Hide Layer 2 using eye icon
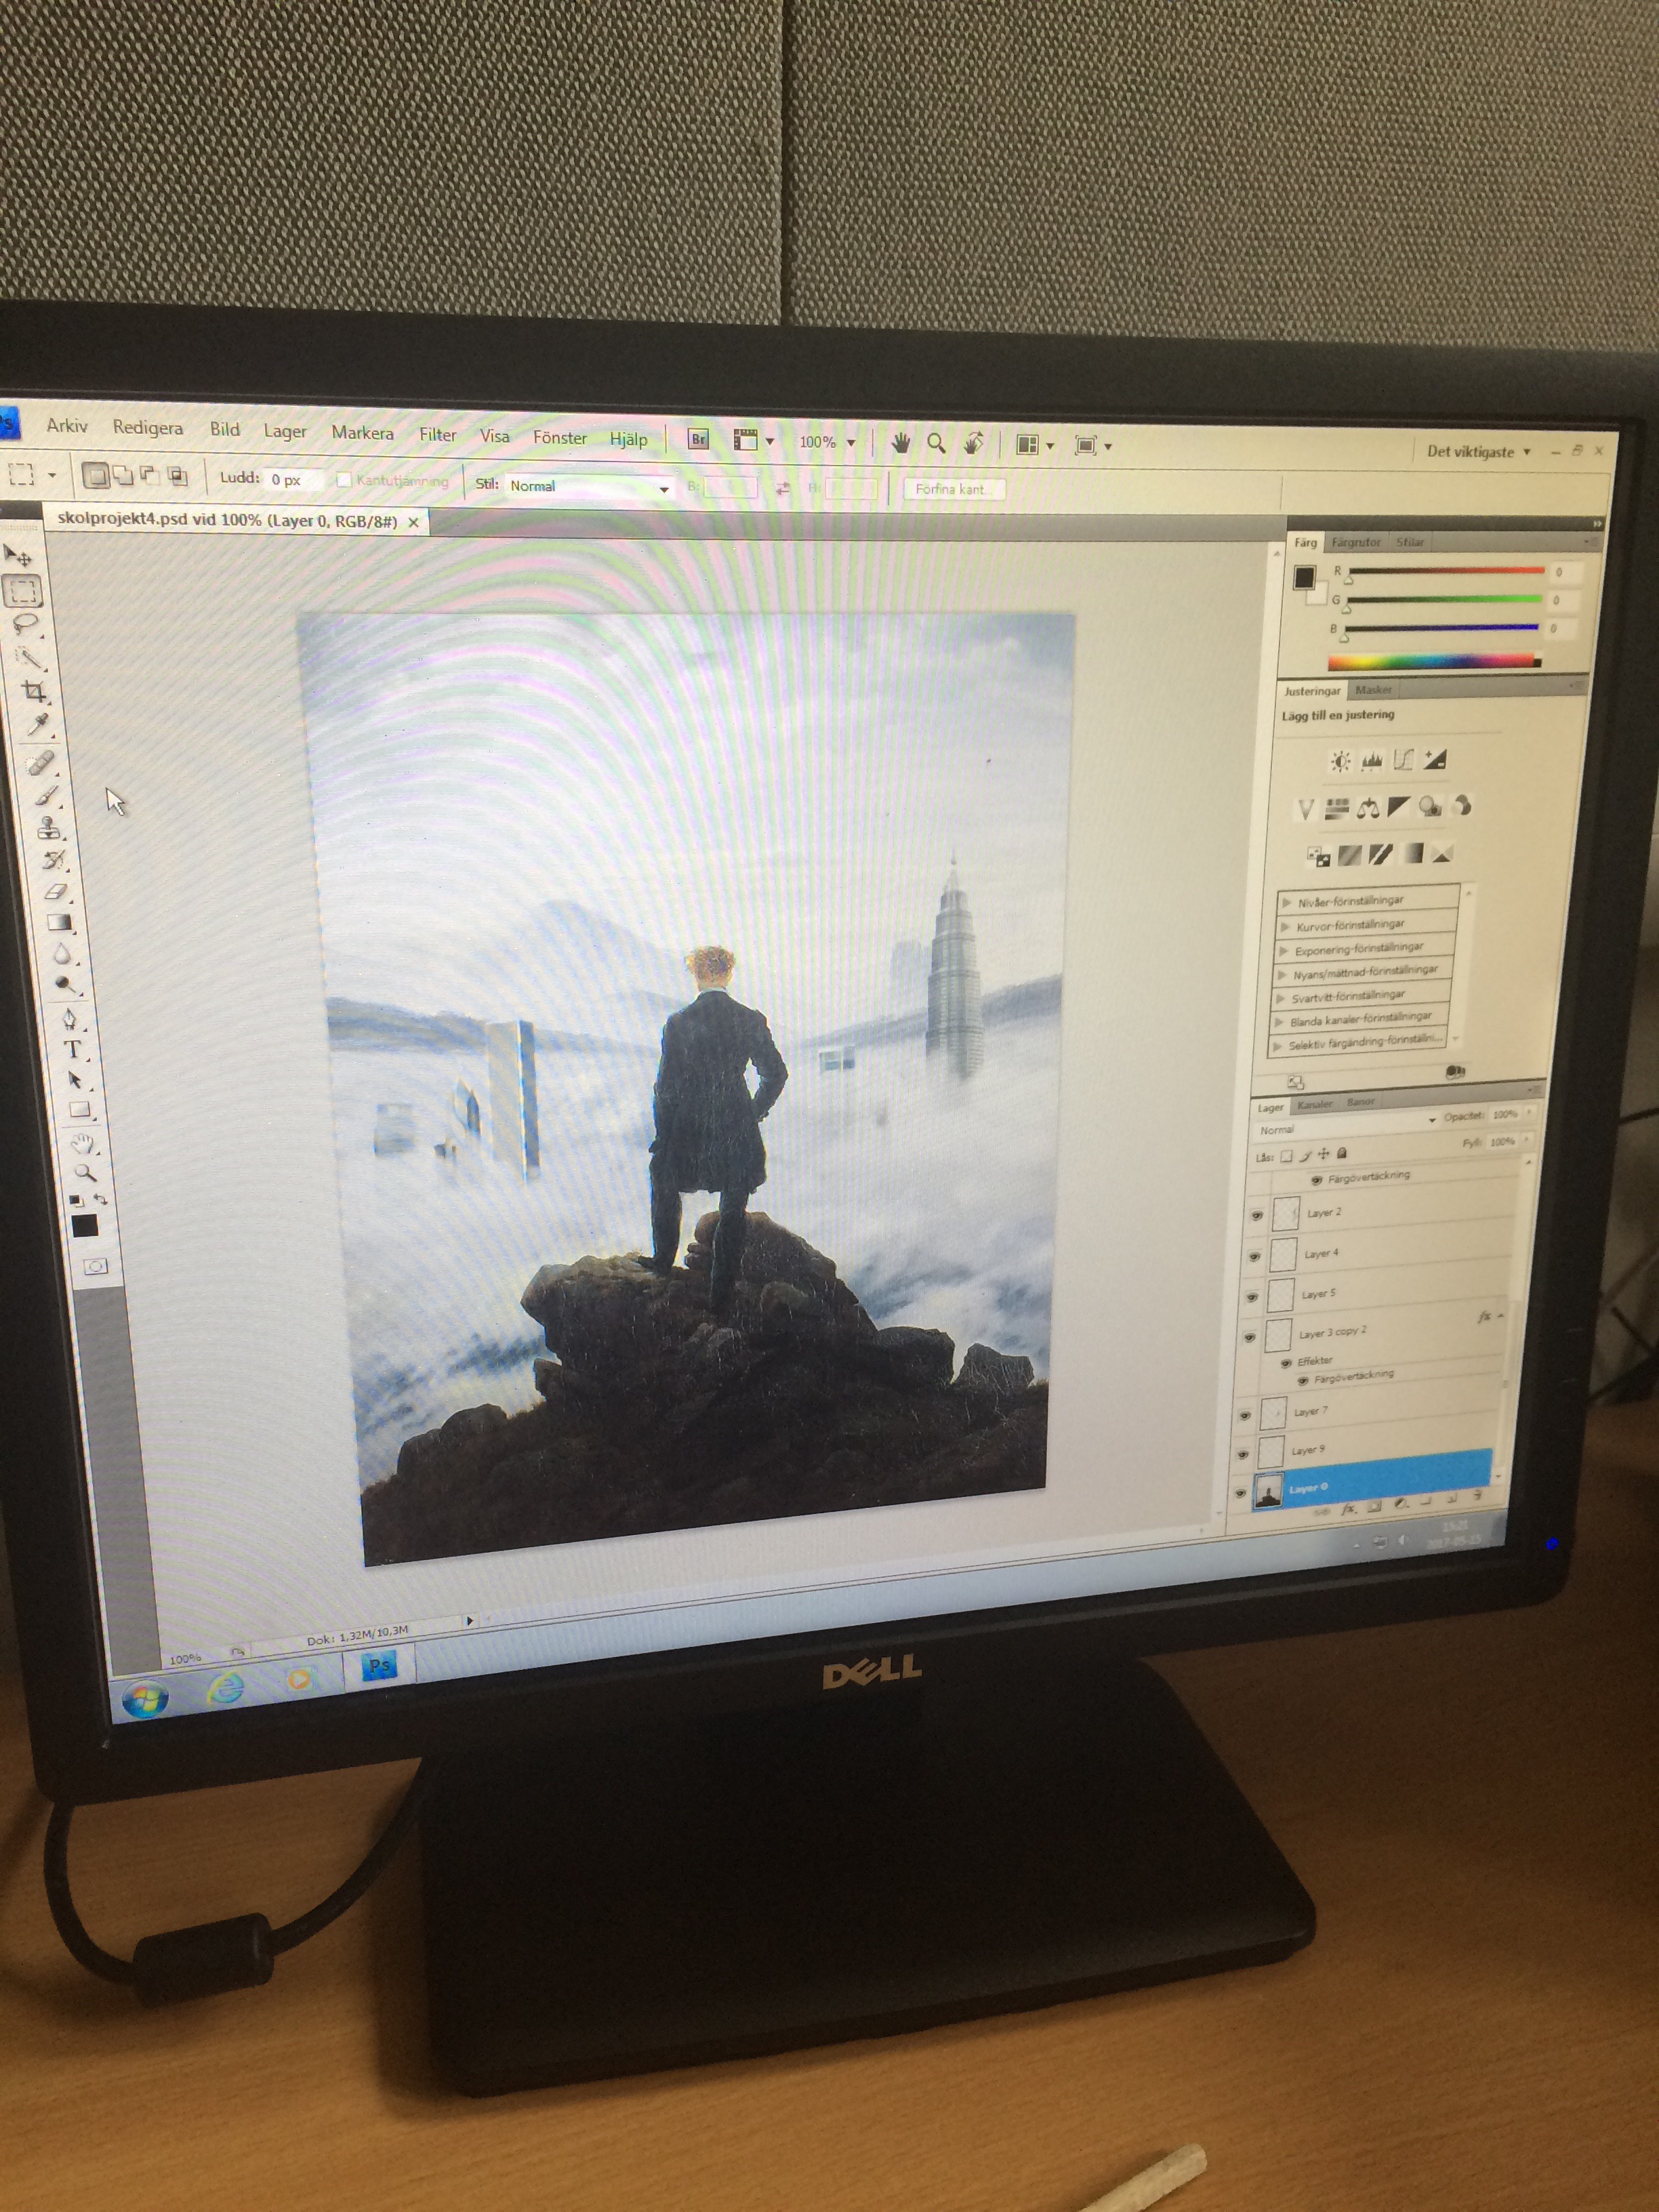The height and width of the screenshot is (2212, 1659). [x=1256, y=1215]
